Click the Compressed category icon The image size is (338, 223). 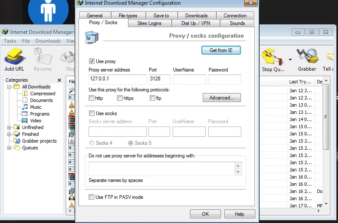(x=25, y=94)
